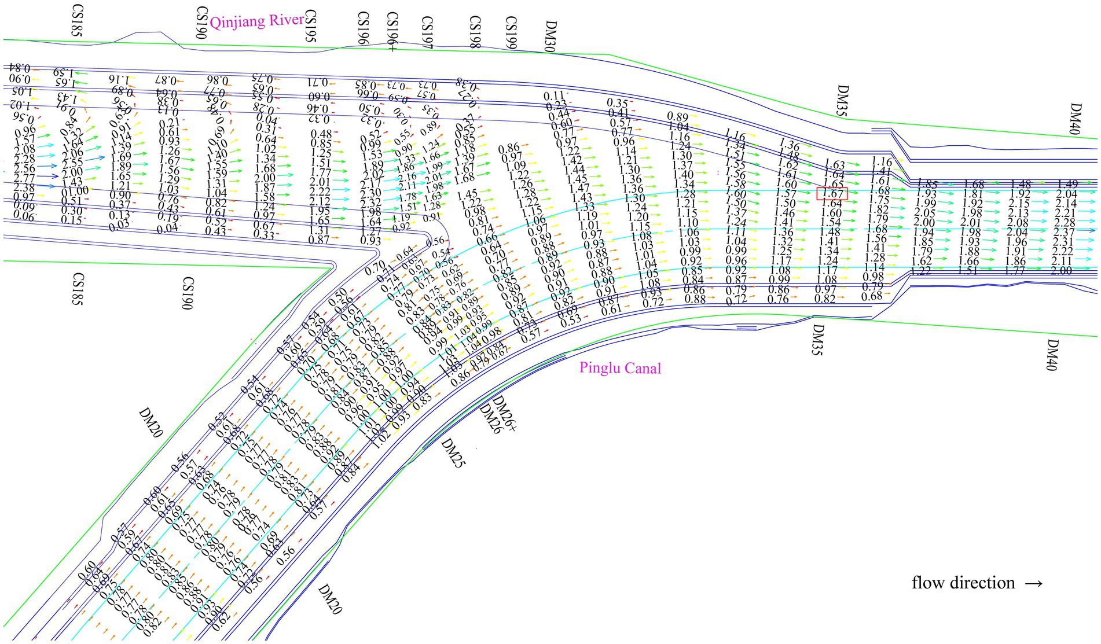Click the Pinglu Canal label
Image resolution: width=1101 pixels, height=644 pixels.
coord(619,368)
